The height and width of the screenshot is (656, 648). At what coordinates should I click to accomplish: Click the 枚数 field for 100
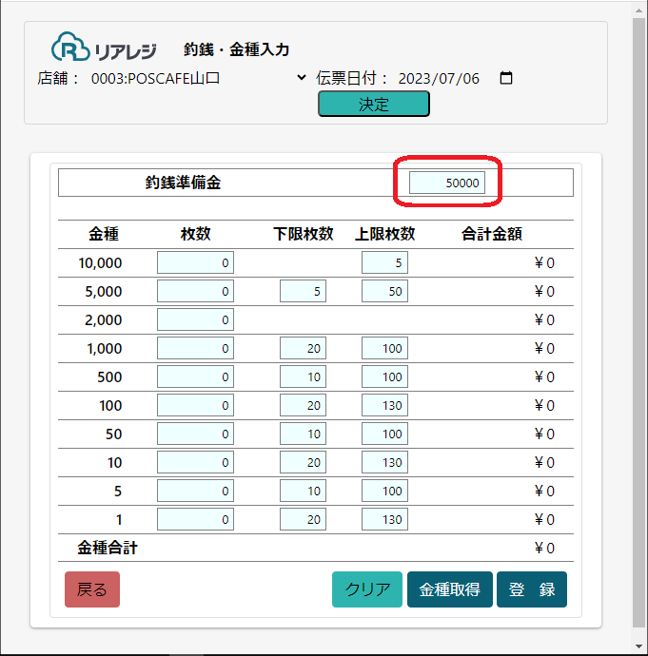[195, 405]
